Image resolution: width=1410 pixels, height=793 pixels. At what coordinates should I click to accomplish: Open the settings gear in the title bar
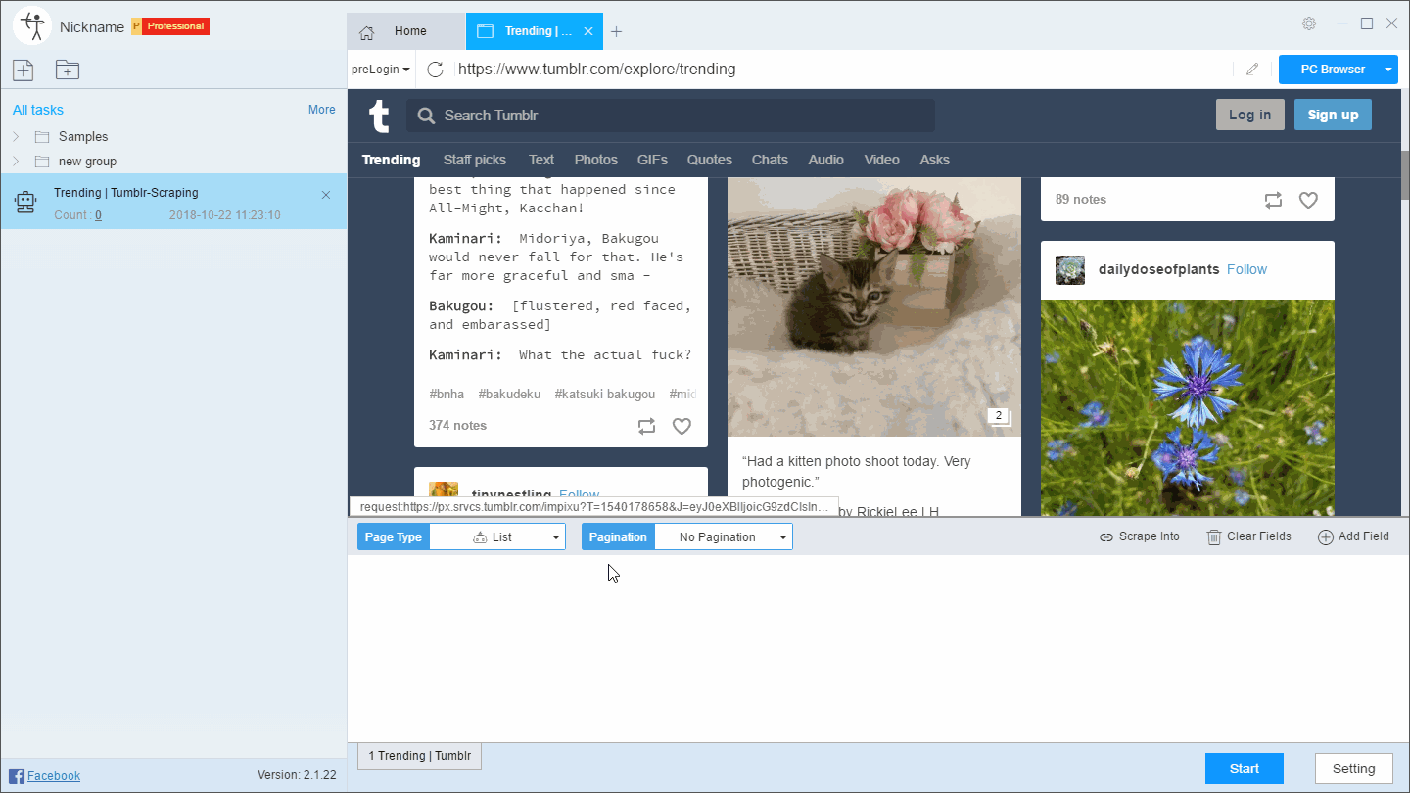[1309, 23]
